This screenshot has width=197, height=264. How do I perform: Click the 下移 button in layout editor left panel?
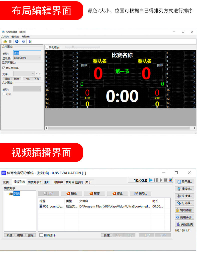click(x=37, y=79)
